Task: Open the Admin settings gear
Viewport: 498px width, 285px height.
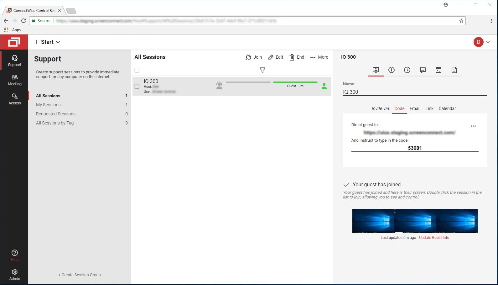Action: 14,274
